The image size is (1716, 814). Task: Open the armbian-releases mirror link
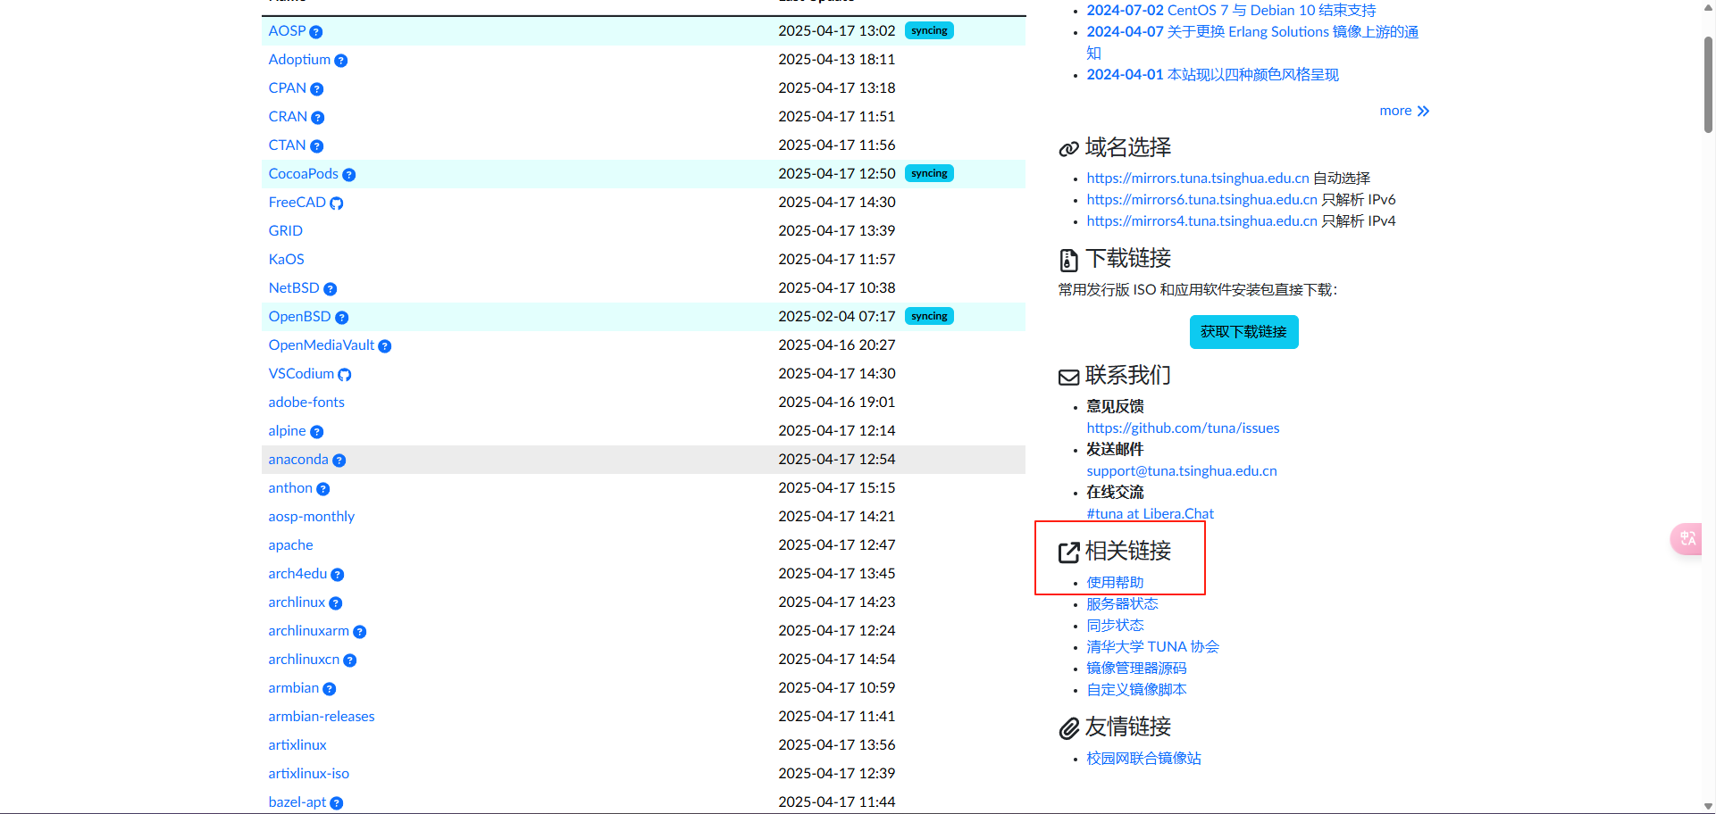coord(322,716)
